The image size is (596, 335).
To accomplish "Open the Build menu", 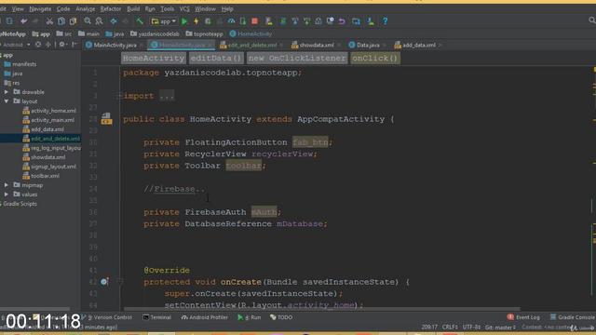I will coord(133,8).
